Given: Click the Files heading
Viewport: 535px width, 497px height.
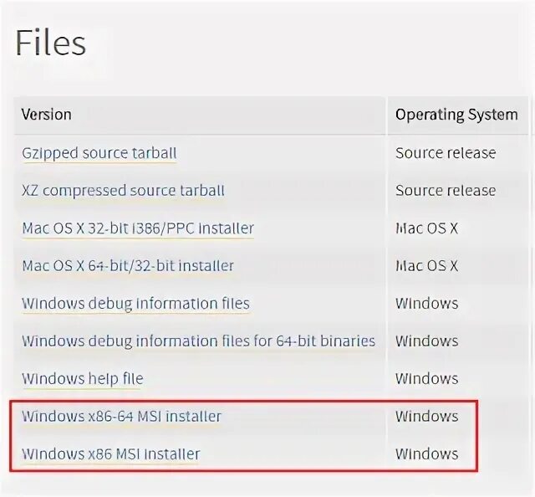Looking at the screenshot, I should [50, 43].
